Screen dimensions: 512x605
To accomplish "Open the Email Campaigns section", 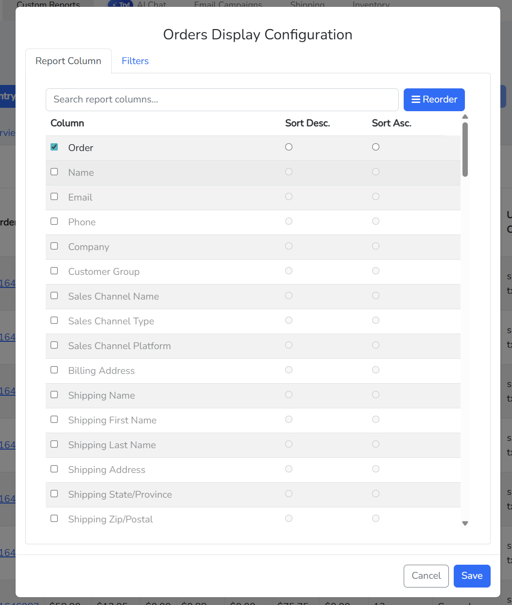I will (228, 4).
